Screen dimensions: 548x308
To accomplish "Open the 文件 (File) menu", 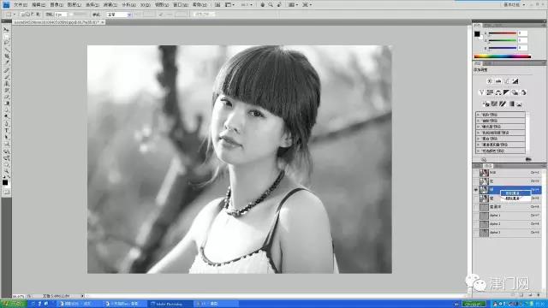I will coord(21,5).
